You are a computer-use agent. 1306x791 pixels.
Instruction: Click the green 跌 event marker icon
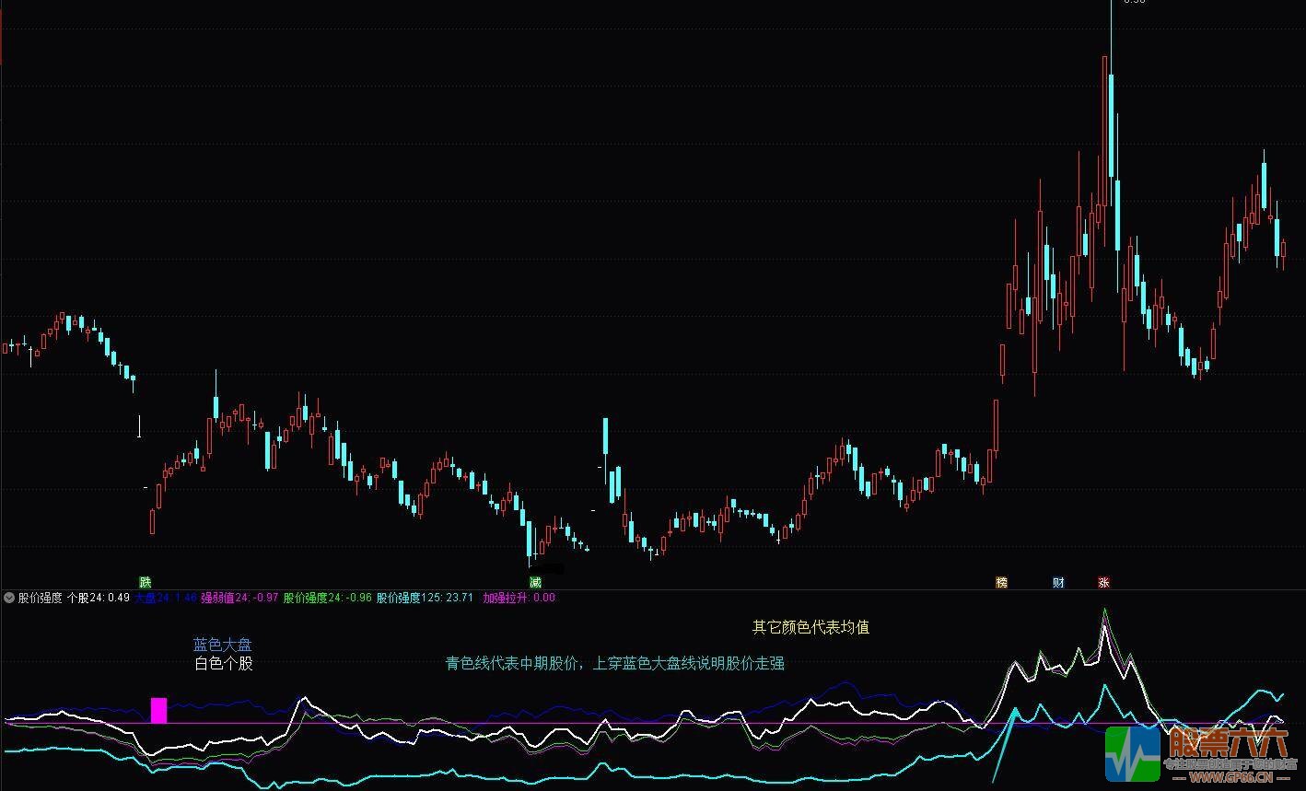click(x=145, y=582)
